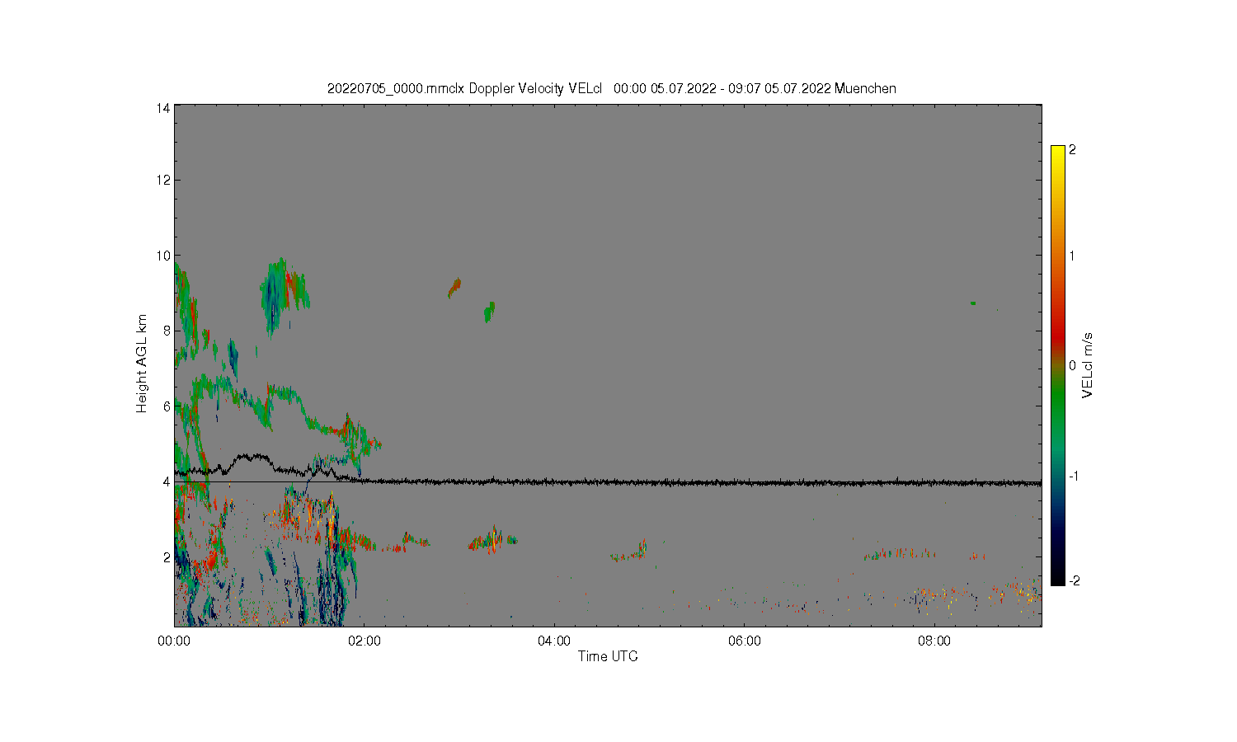The width and height of the screenshot is (1237, 742).
Task: Click the height tick label '12'
Action: tap(163, 180)
